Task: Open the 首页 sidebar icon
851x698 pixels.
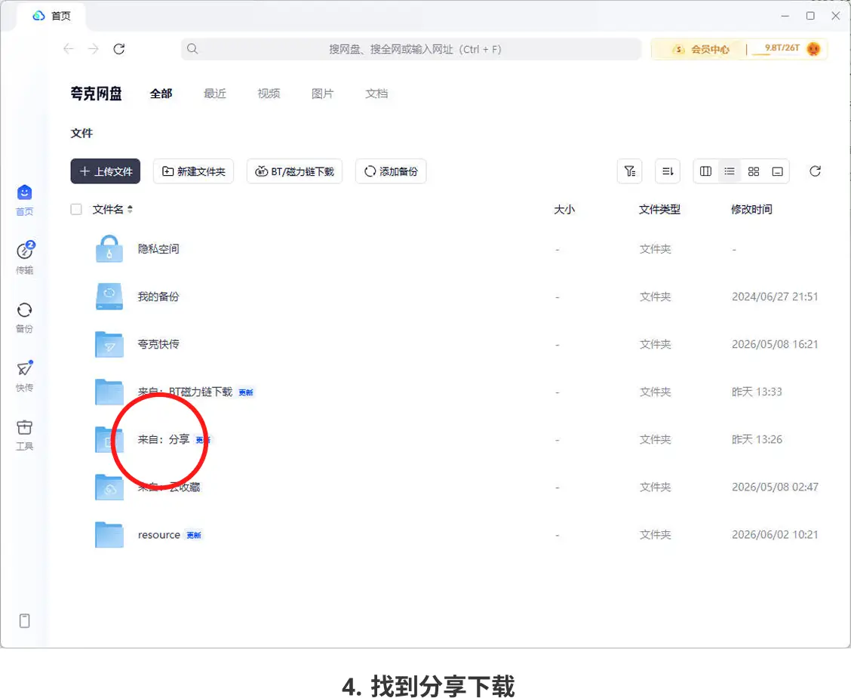Action: [24, 193]
